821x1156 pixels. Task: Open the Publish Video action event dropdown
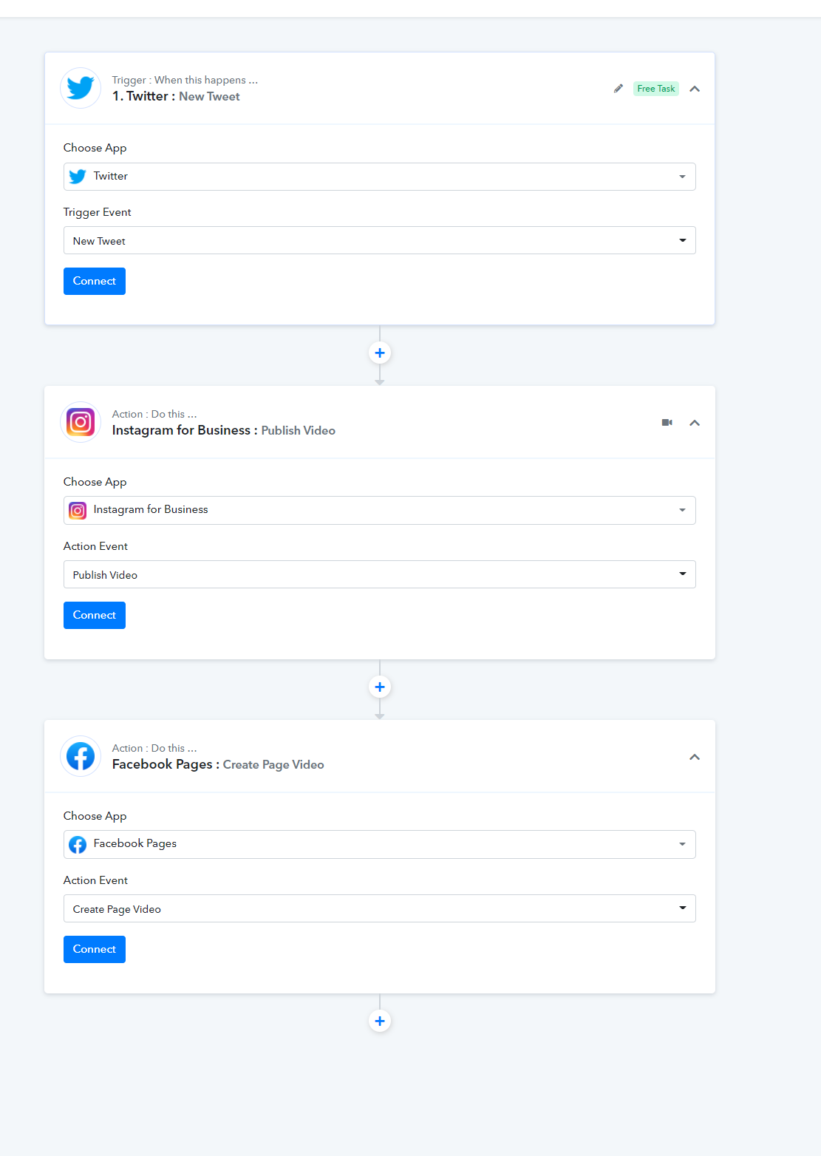point(380,574)
